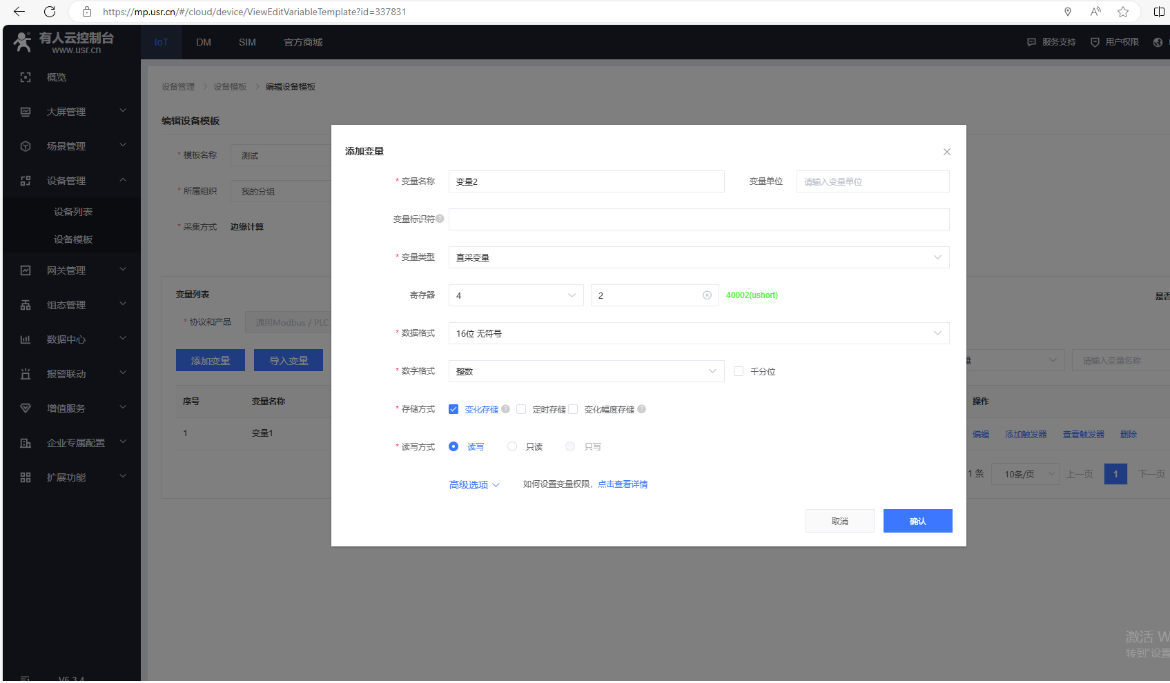1170x683 pixels.
Task: Open the 变量类型 dropdown
Action: click(699, 257)
